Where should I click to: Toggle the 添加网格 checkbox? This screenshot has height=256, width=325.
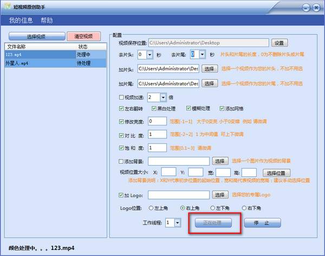pos(221,109)
